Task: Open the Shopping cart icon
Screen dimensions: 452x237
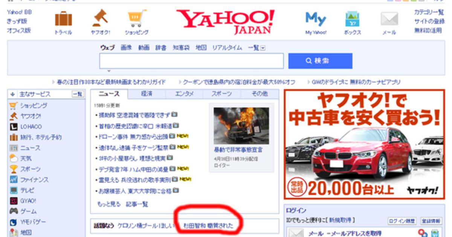Action: [x=136, y=18]
